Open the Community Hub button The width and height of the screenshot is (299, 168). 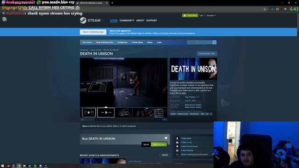pos(206,54)
